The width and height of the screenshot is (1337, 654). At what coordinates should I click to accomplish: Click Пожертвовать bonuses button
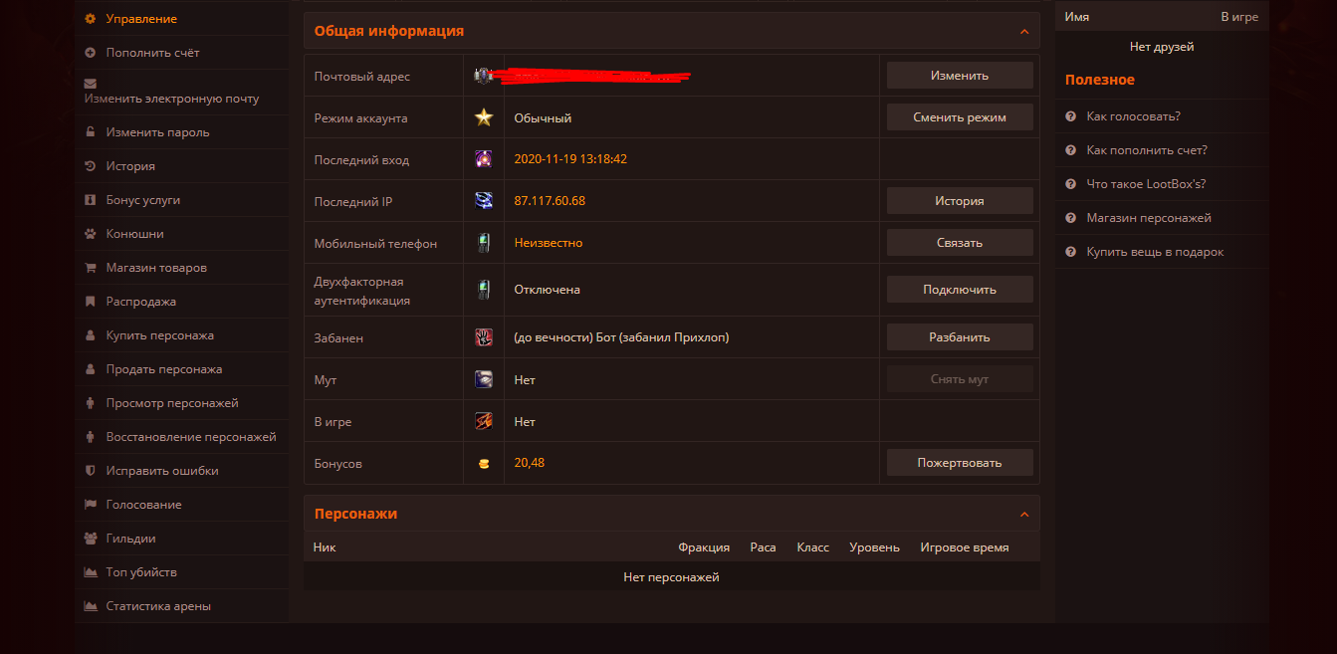tap(960, 463)
